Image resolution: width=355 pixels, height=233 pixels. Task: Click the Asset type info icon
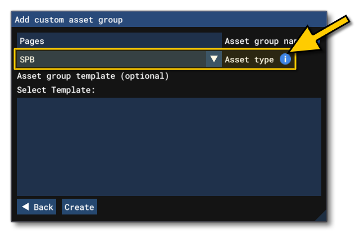[x=285, y=59]
